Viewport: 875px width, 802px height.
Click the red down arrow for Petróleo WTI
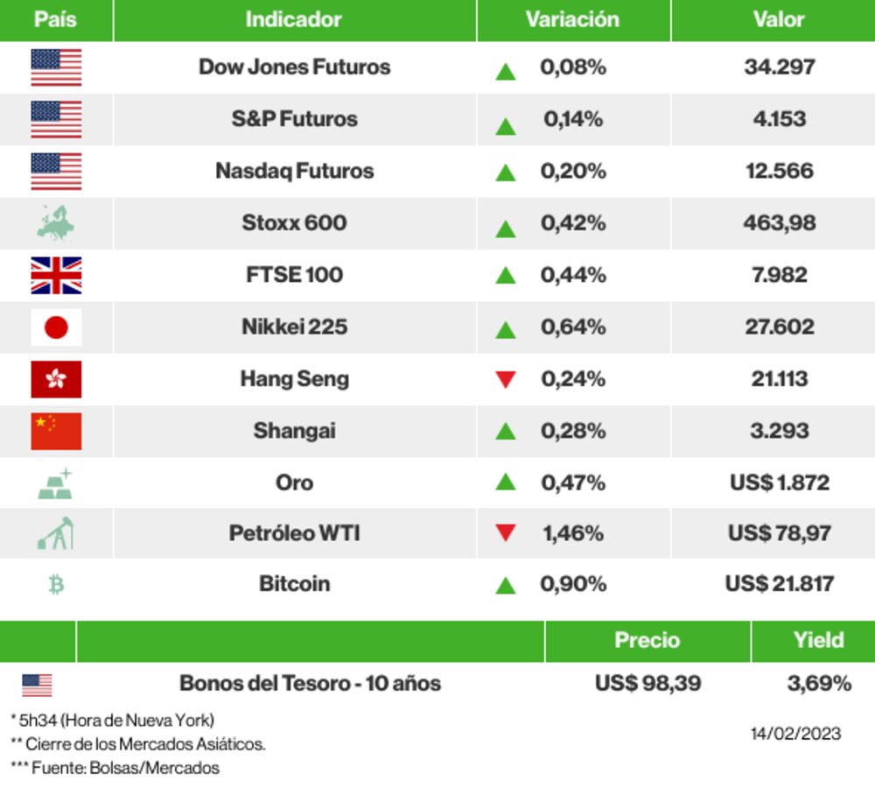(x=506, y=533)
